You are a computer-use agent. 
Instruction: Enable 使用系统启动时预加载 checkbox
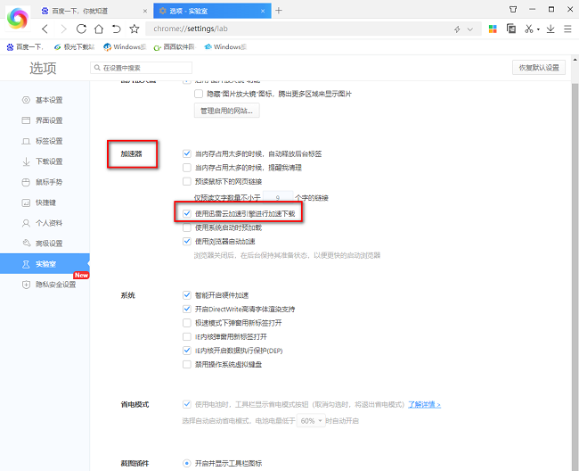click(187, 227)
